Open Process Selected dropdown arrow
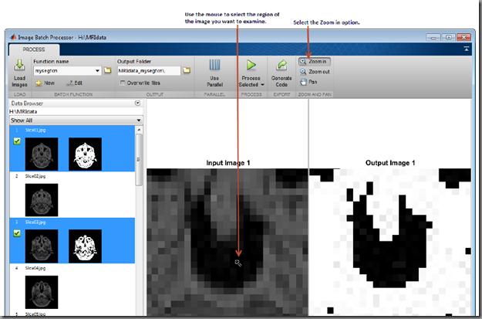The height and width of the screenshot is (319, 482). [262, 85]
